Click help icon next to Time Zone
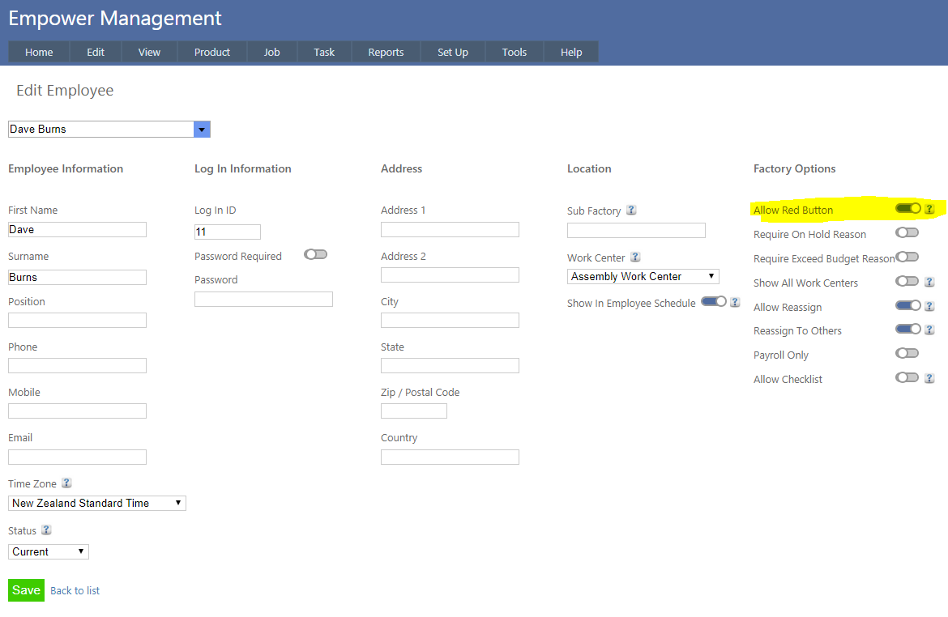This screenshot has height=617, width=948. [x=66, y=483]
